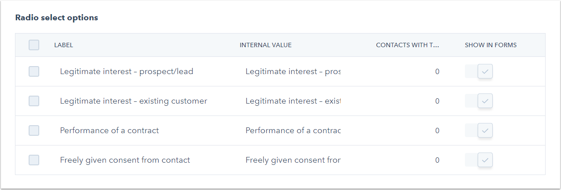This screenshot has height=190, width=561.
Task: Check Freely given consent from contact row
Action: click(x=34, y=160)
